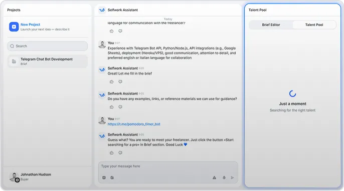Thumbs down the 'Do you have any examples' message
The image size is (344, 191).
[120, 107]
